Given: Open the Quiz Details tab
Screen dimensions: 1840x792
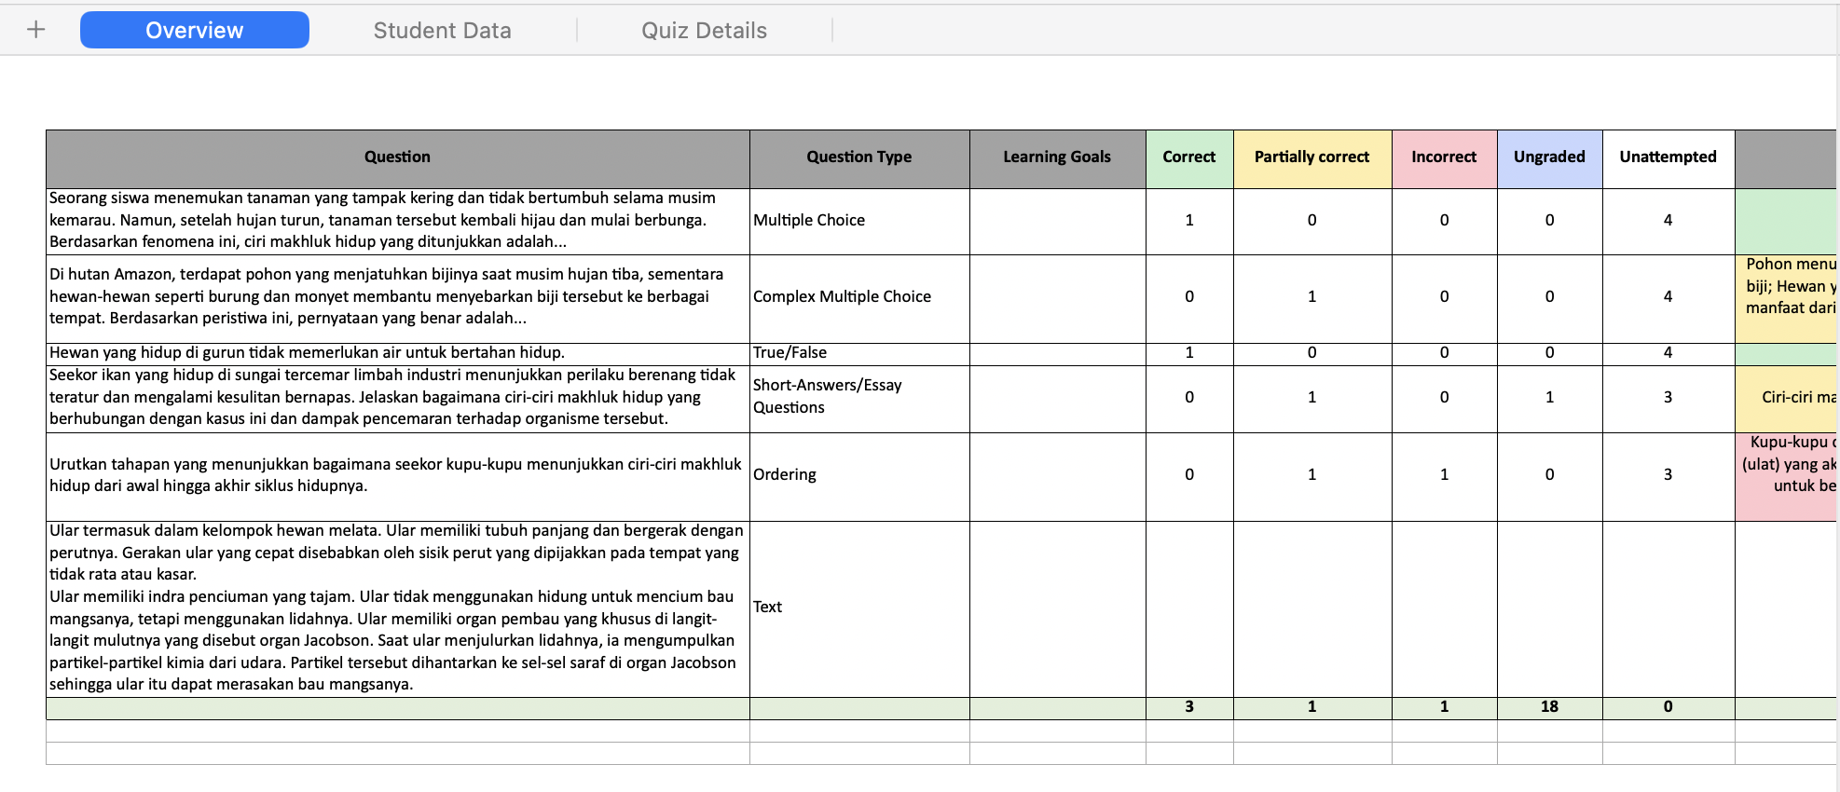Looking at the screenshot, I should (704, 31).
